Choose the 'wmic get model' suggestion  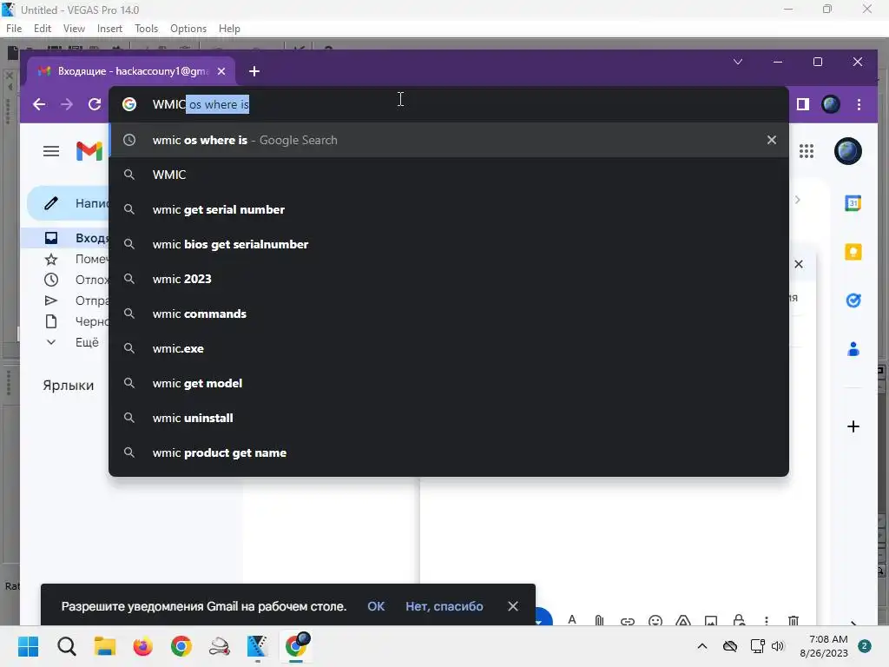pyautogui.click(x=449, y=383)
